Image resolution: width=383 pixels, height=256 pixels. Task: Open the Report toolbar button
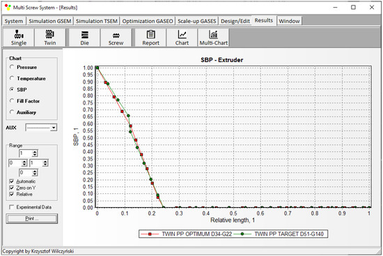point(150,38)
